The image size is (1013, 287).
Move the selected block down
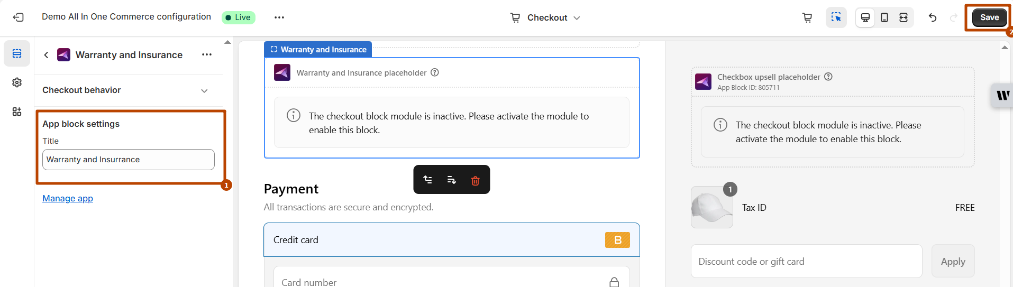coord(451,180)
